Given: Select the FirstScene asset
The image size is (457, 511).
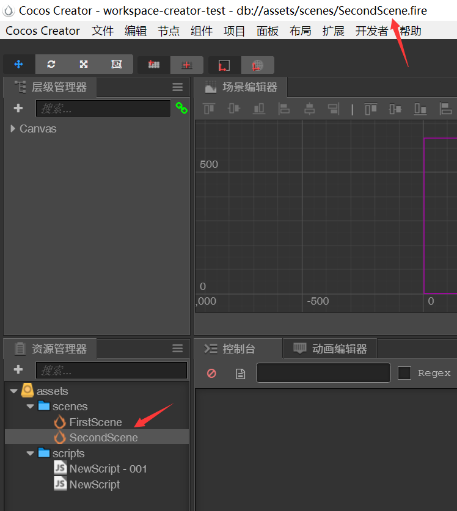Looking at the screenshot, I should tap(97, 422).
